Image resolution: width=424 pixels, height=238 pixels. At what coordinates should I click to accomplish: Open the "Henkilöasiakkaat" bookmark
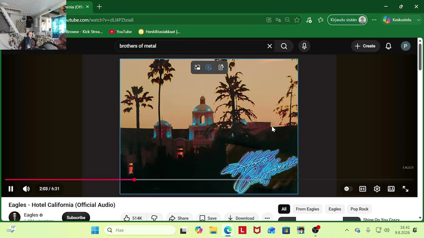point(159,32)
